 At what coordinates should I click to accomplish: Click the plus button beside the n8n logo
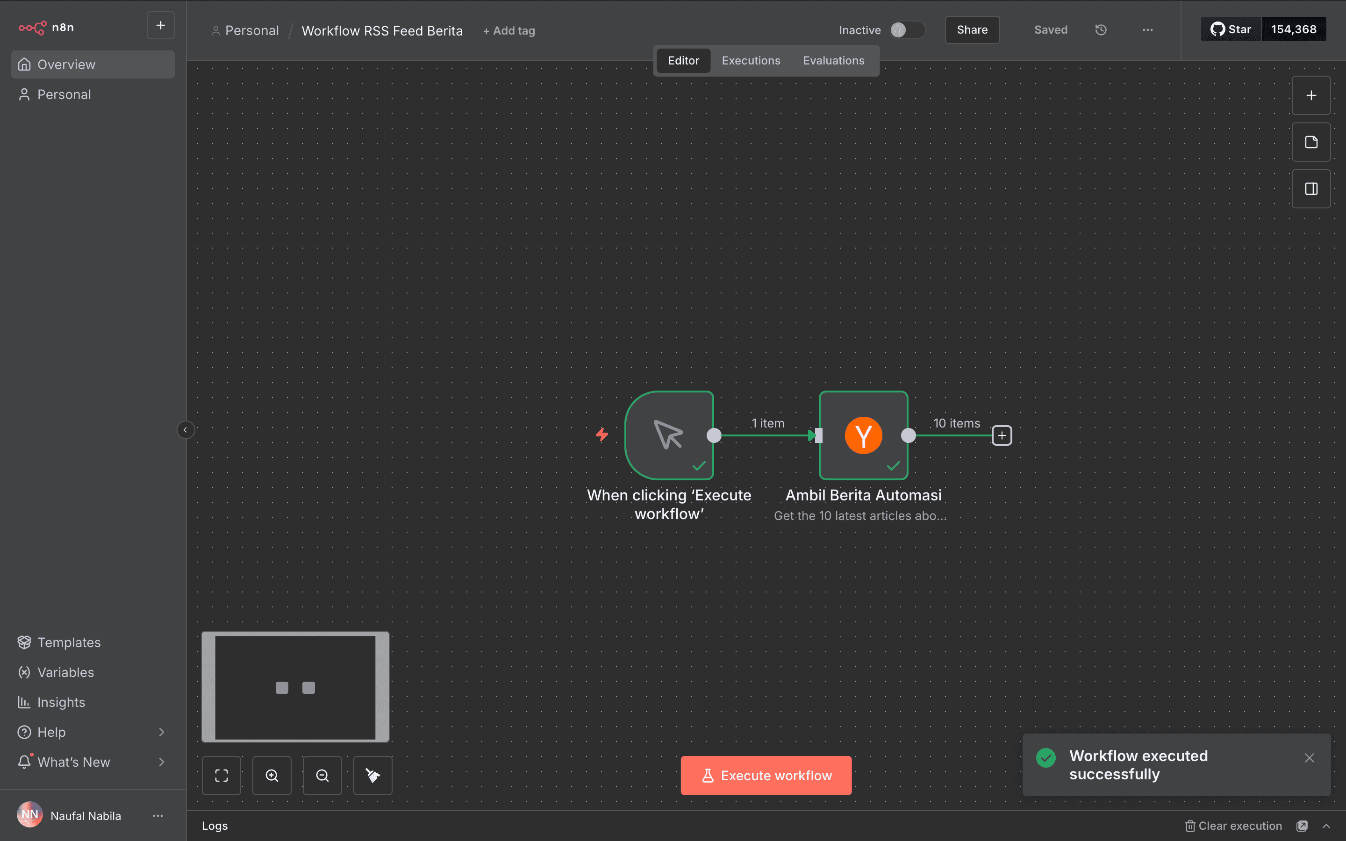(x=160, y=26)
